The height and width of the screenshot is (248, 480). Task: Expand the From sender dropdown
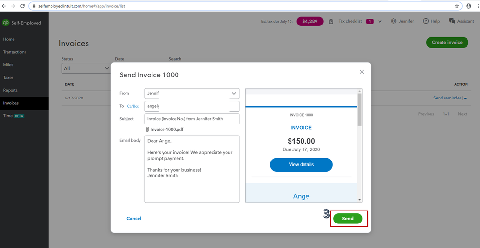(234, 93)
